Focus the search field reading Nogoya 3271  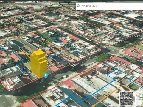click(x=109, y=6)
